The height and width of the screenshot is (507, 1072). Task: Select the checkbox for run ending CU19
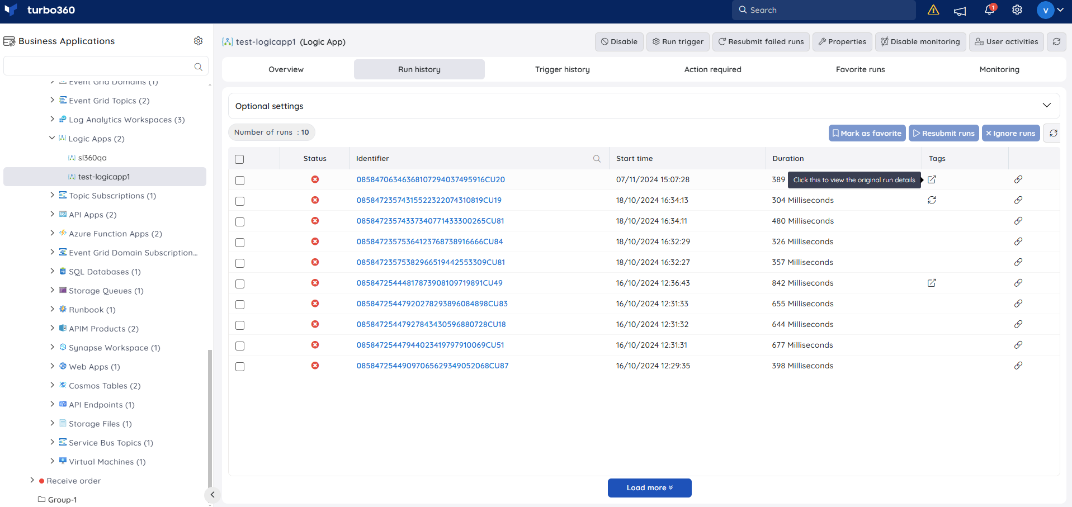[x=240, y=201]
